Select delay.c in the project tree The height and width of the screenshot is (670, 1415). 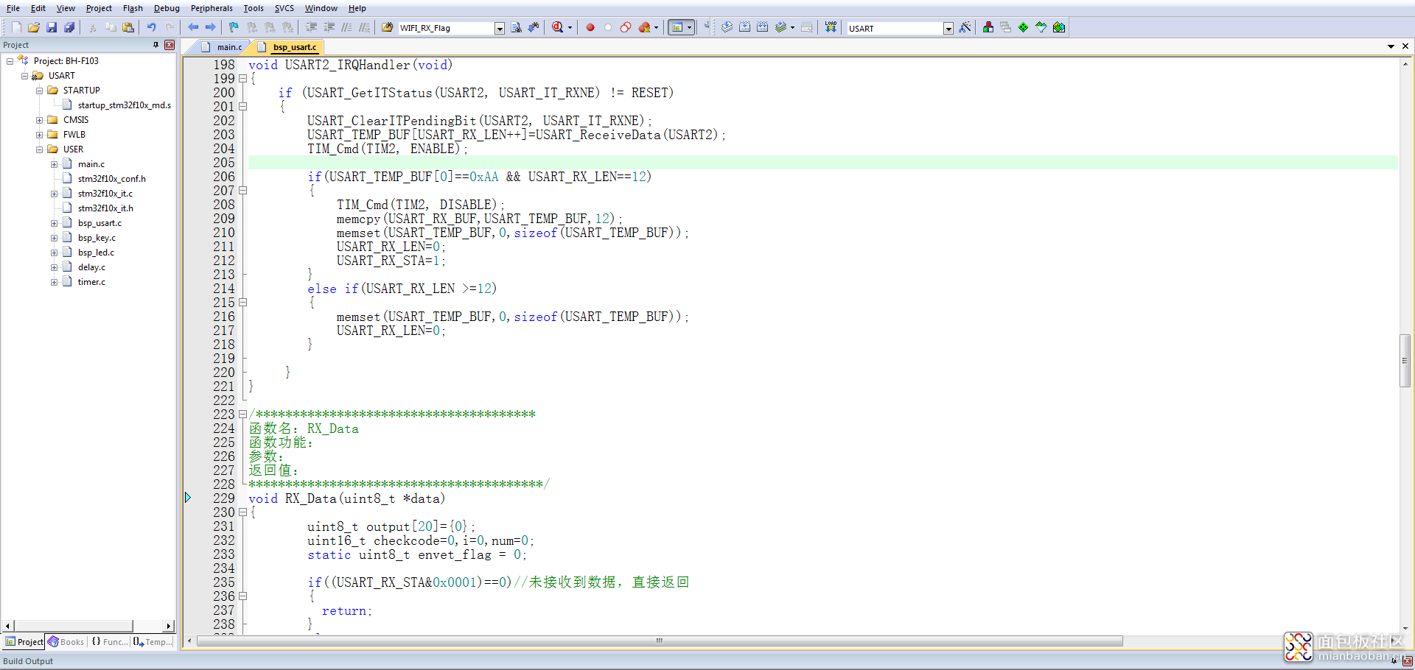91,267
